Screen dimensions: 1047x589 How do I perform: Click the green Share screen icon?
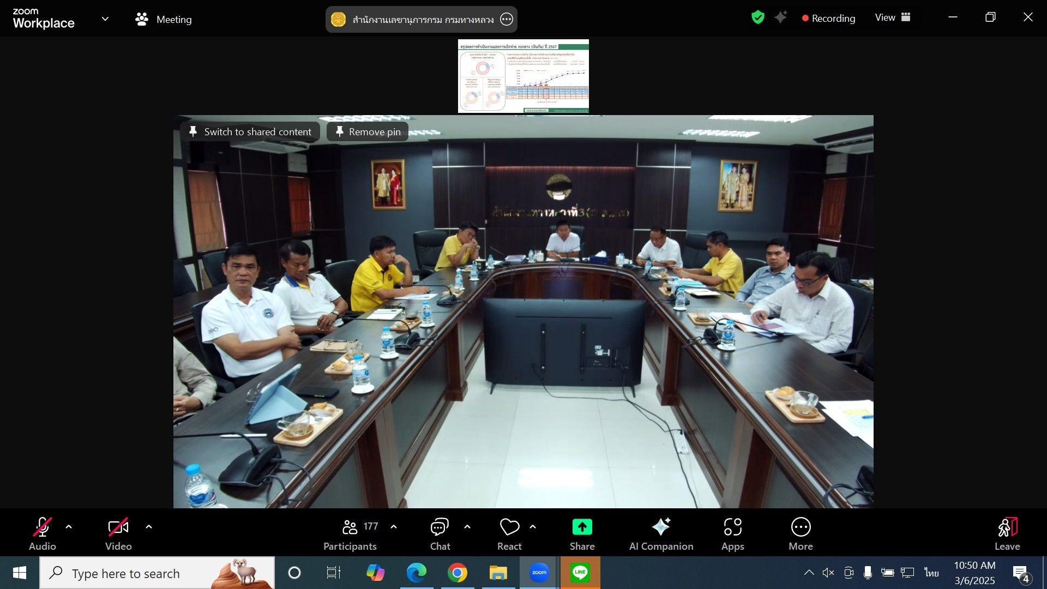point(582,527)
